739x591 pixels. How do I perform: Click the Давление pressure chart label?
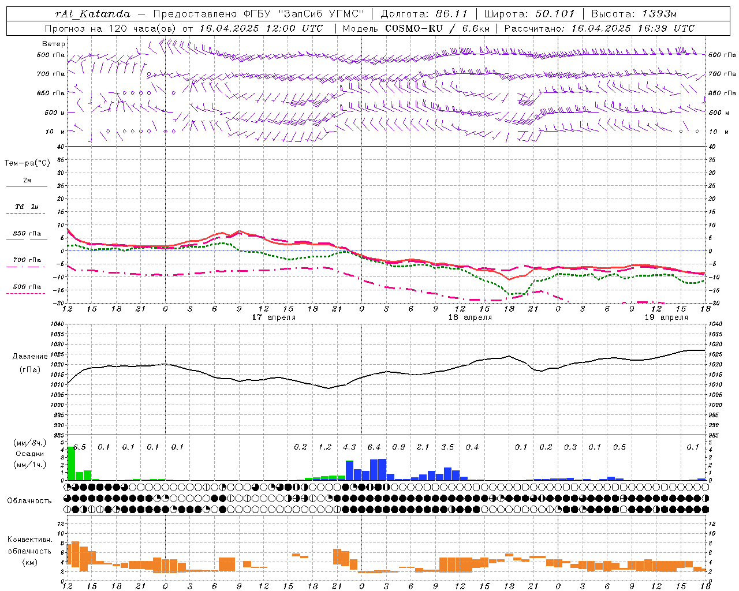(30, 357)
